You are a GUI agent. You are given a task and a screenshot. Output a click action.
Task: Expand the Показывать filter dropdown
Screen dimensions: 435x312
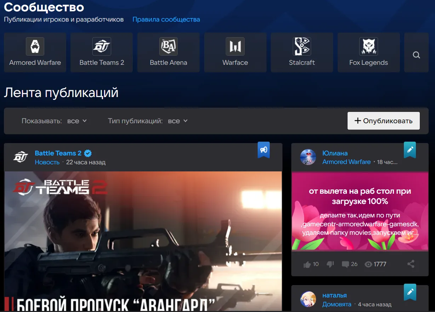pos(77,121)
